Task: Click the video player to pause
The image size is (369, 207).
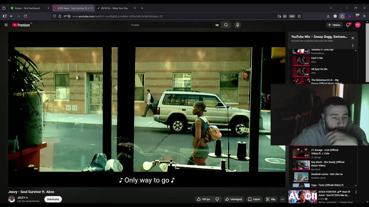Action: tap(147, 109)
